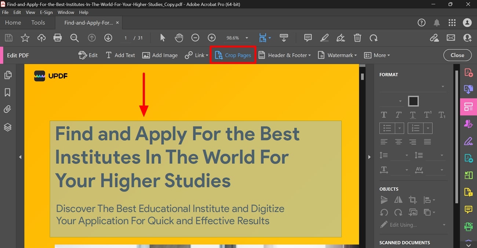Viewport: 477px width, 248px height.
Task: Open Request Signatures tool in right rail
Action: (469, 124)
